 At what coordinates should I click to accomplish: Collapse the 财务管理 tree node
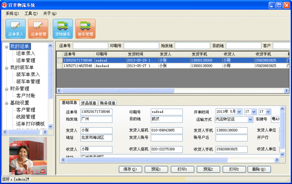point(6,89)
